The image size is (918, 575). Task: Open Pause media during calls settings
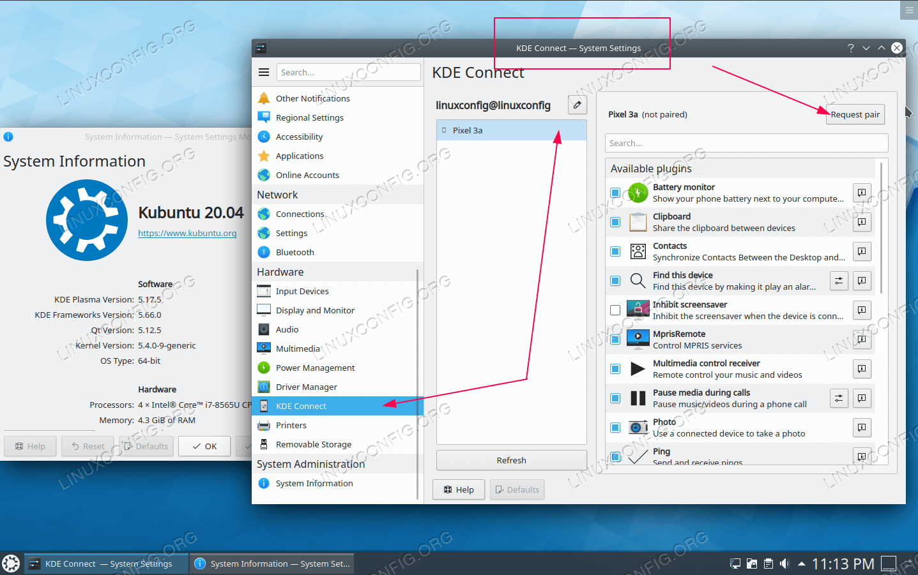click(x=839, y=398)
